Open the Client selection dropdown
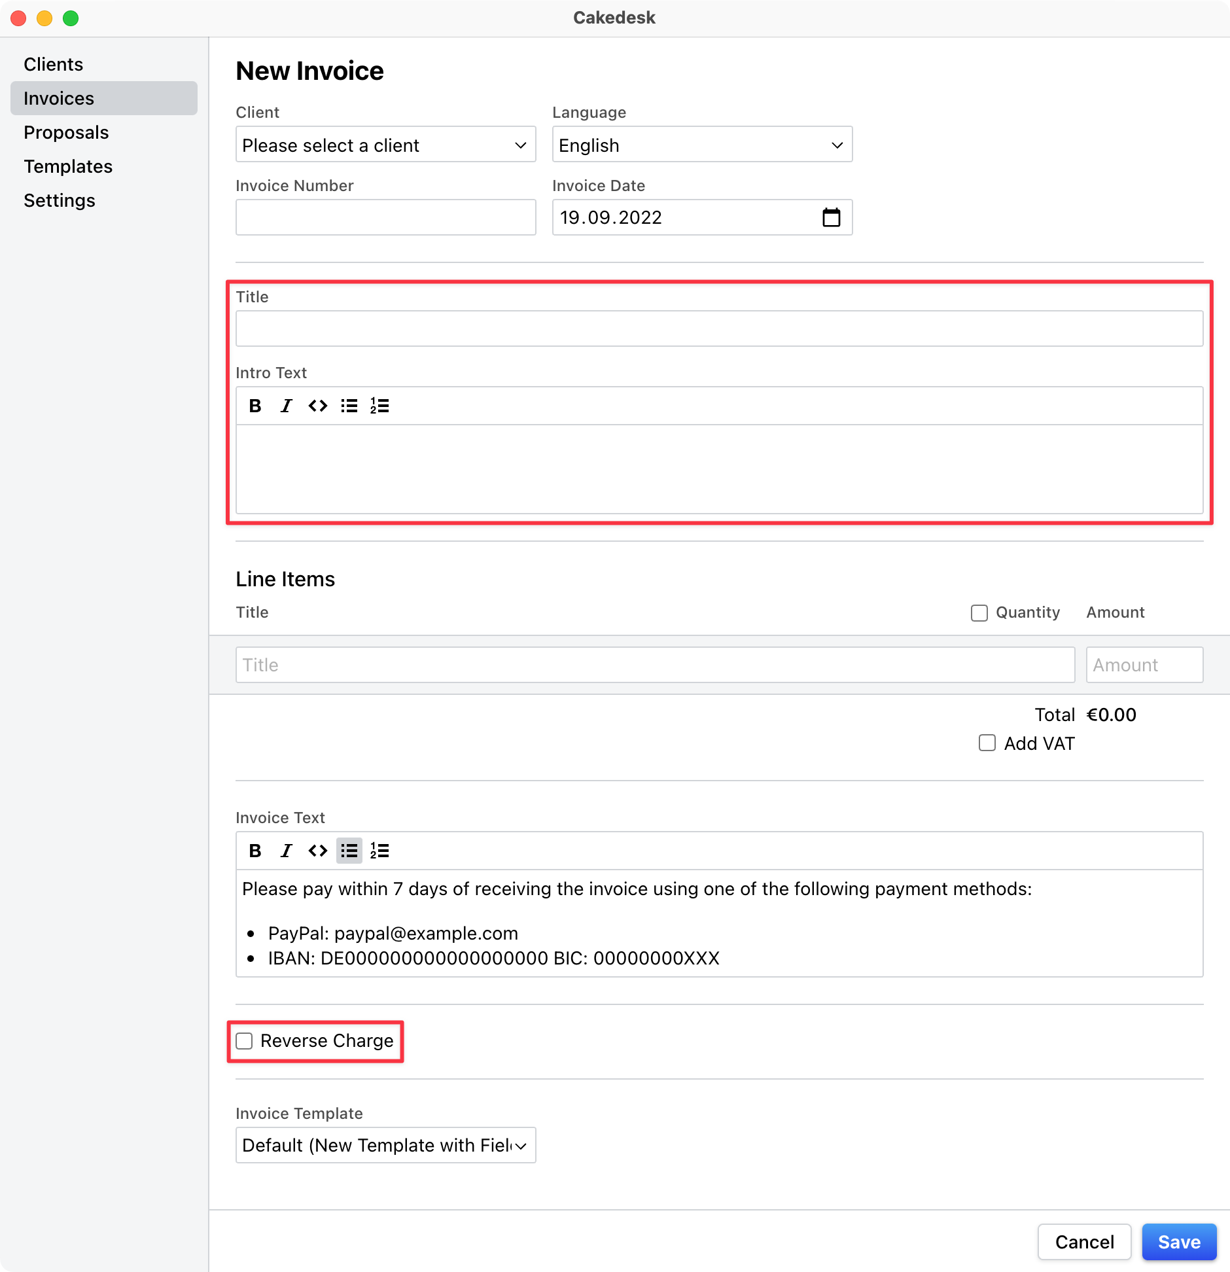Viewport: 1230px width, 1272px height. [385, 145]
